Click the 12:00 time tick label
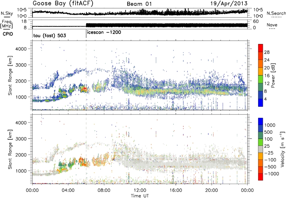The width and height of the screenshot is (286, 198). pos(140,190)
